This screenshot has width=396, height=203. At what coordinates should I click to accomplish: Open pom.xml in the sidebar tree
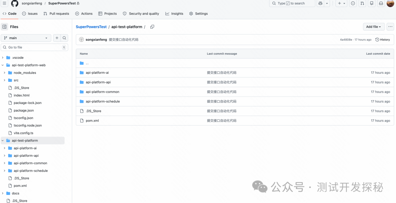[20, 186]
